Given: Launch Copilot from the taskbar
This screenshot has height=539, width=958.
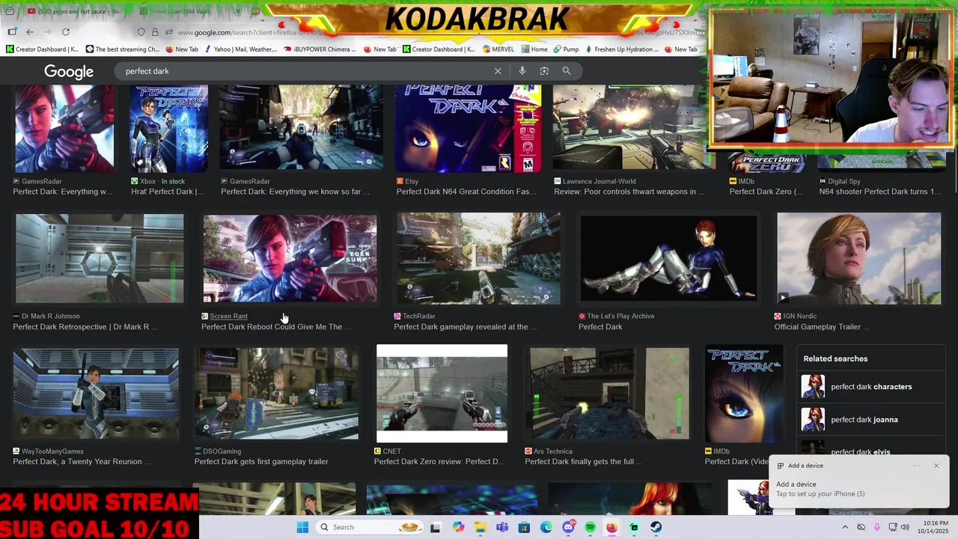Looking at the screenshot, I should point(458,527).
